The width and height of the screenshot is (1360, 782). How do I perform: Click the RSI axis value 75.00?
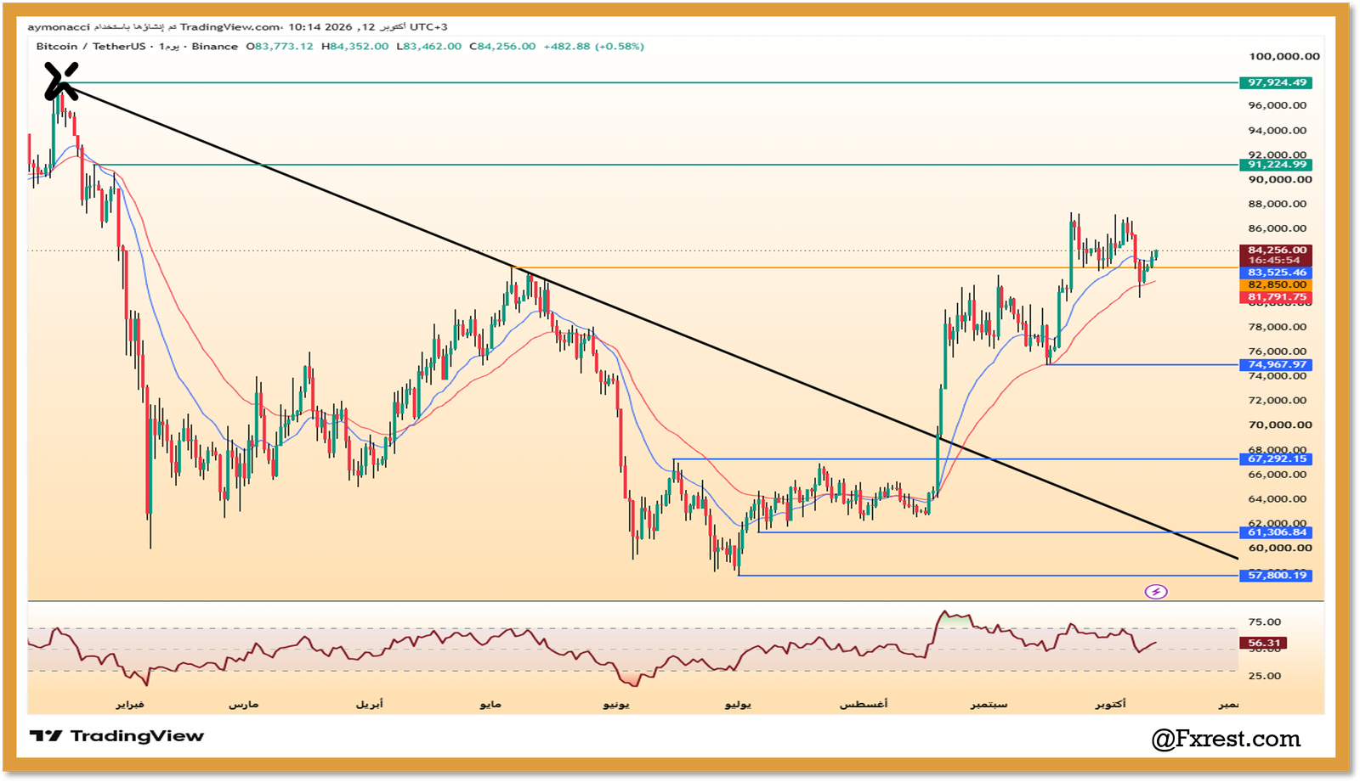(x=1264, y=622)
